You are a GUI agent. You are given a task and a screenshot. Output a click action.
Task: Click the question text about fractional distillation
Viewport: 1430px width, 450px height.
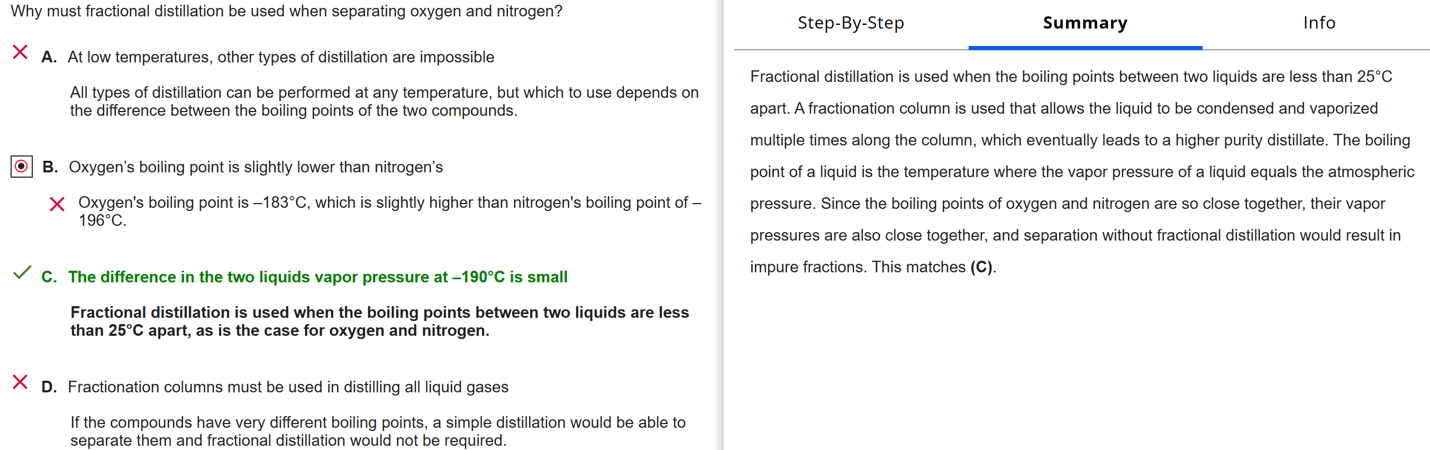click(286, 11)
